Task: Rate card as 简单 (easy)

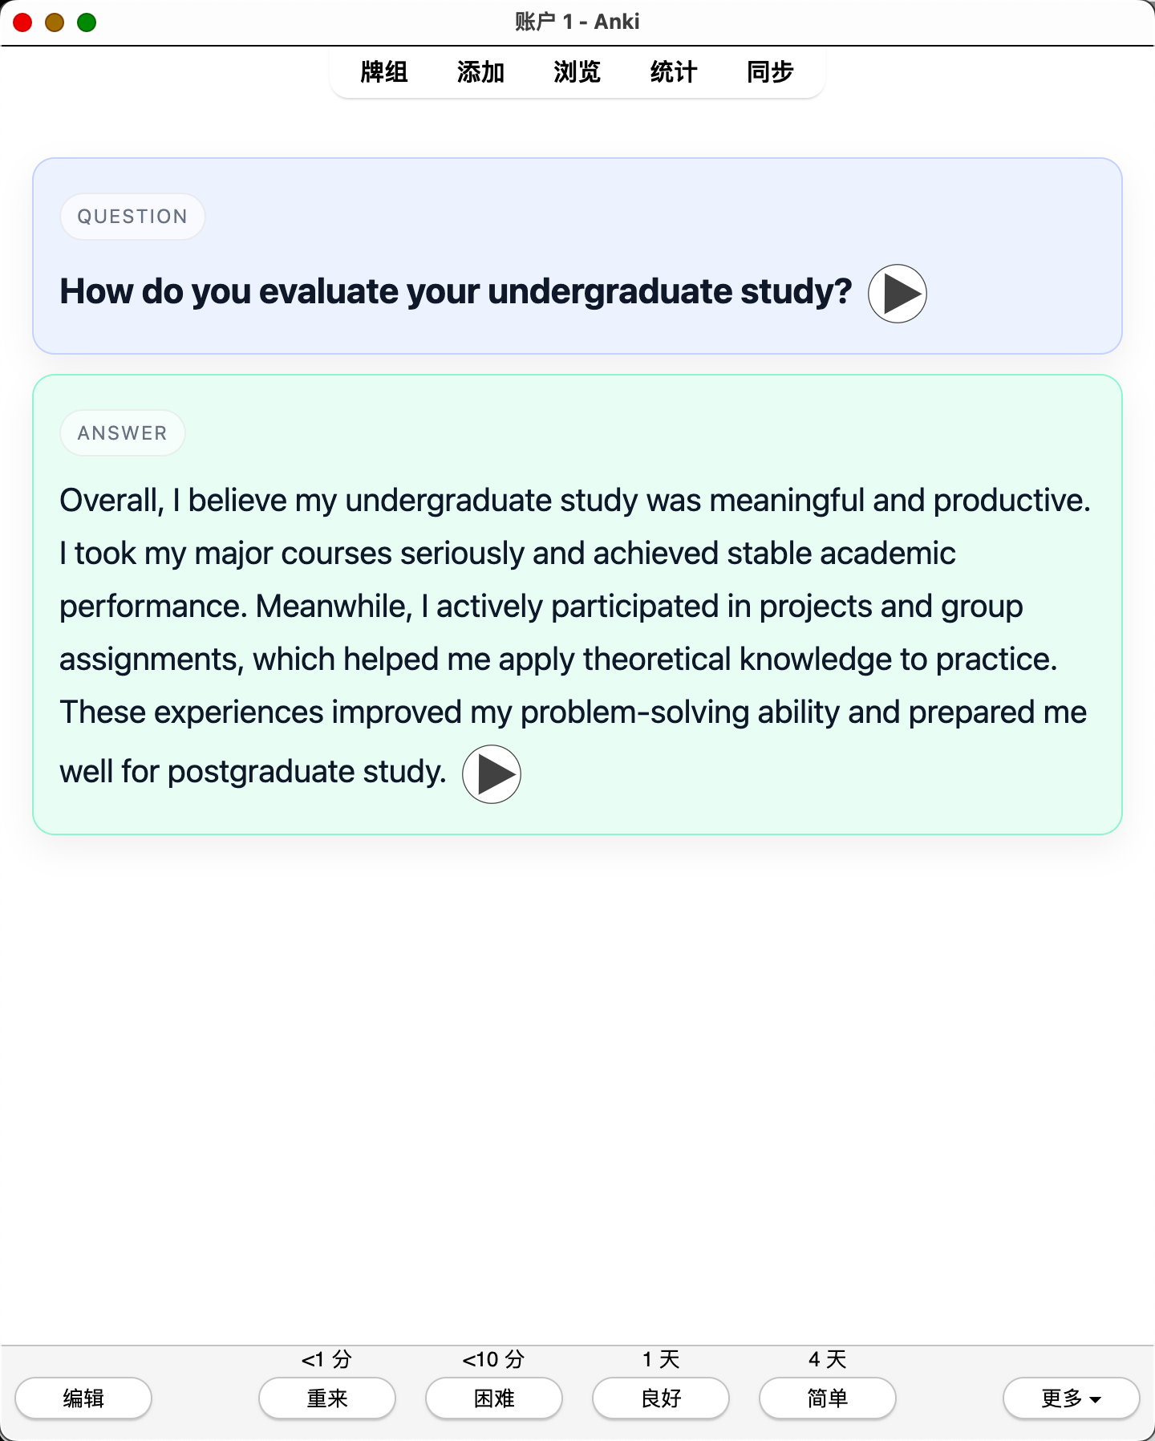Action: pos(828,1398)
